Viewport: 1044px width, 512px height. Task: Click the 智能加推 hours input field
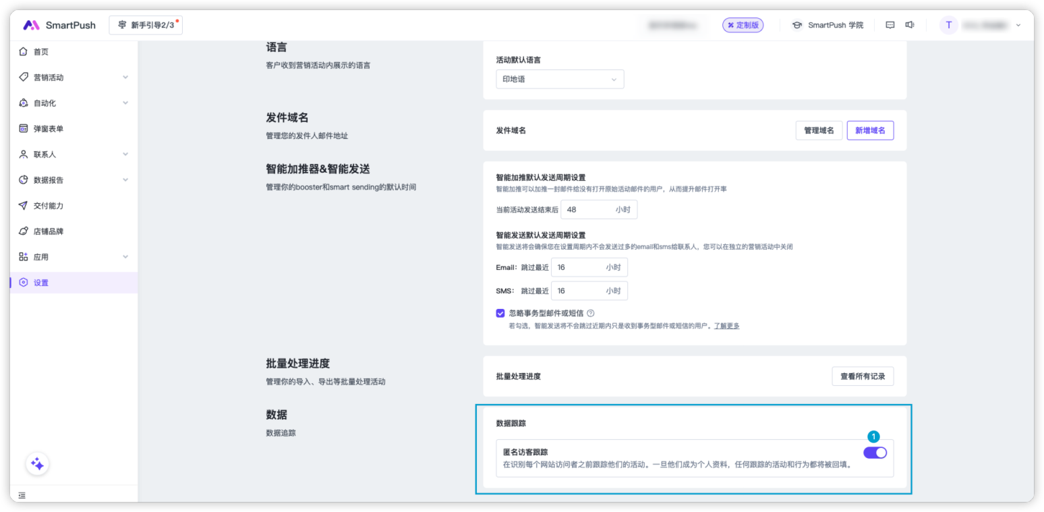coord(587,210)
